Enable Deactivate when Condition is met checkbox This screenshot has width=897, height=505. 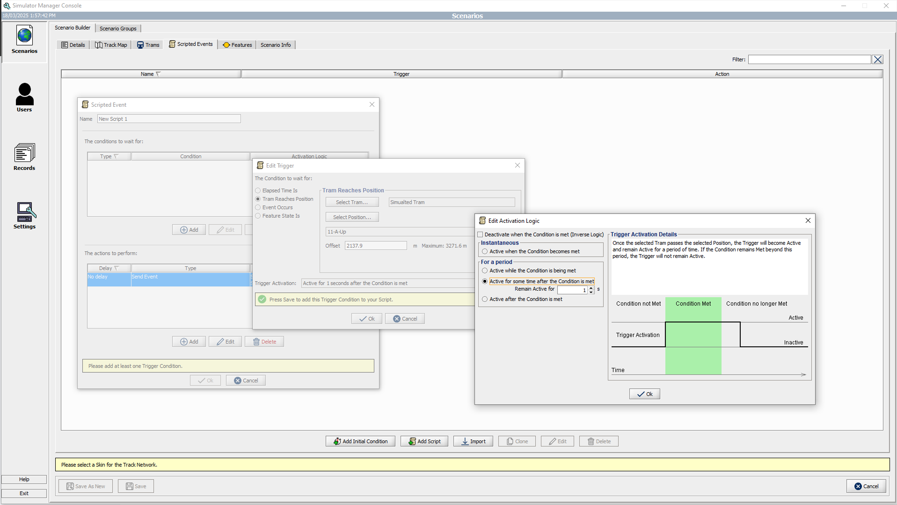click(480, 234)
